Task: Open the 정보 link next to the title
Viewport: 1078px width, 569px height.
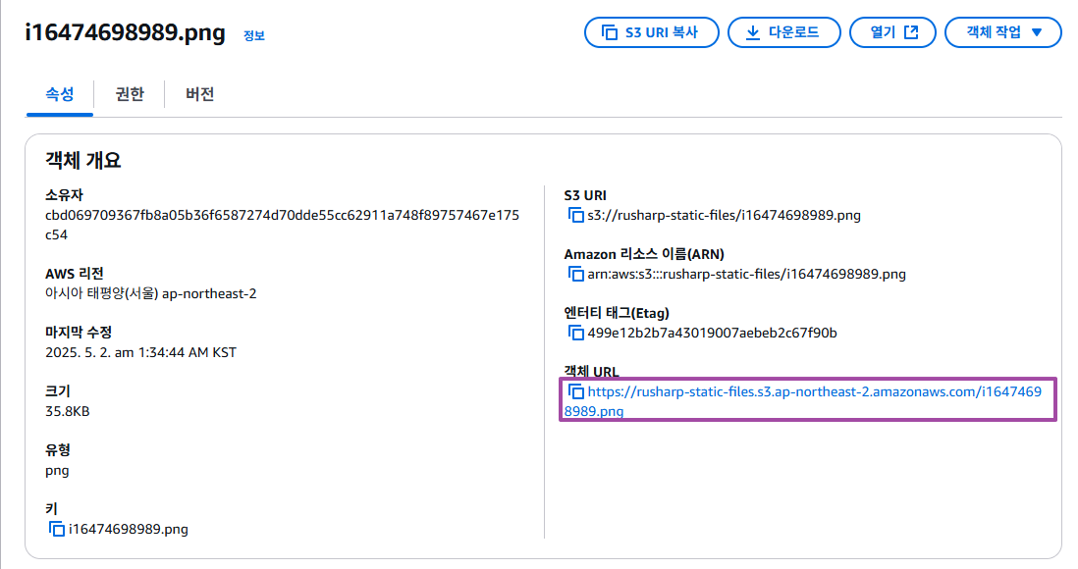Action: click(253, 35)
